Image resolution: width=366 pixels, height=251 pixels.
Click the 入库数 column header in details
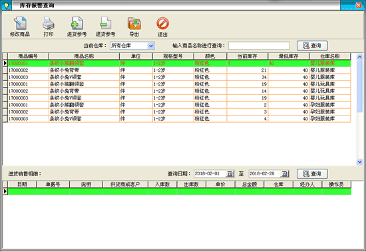point(162,185)
